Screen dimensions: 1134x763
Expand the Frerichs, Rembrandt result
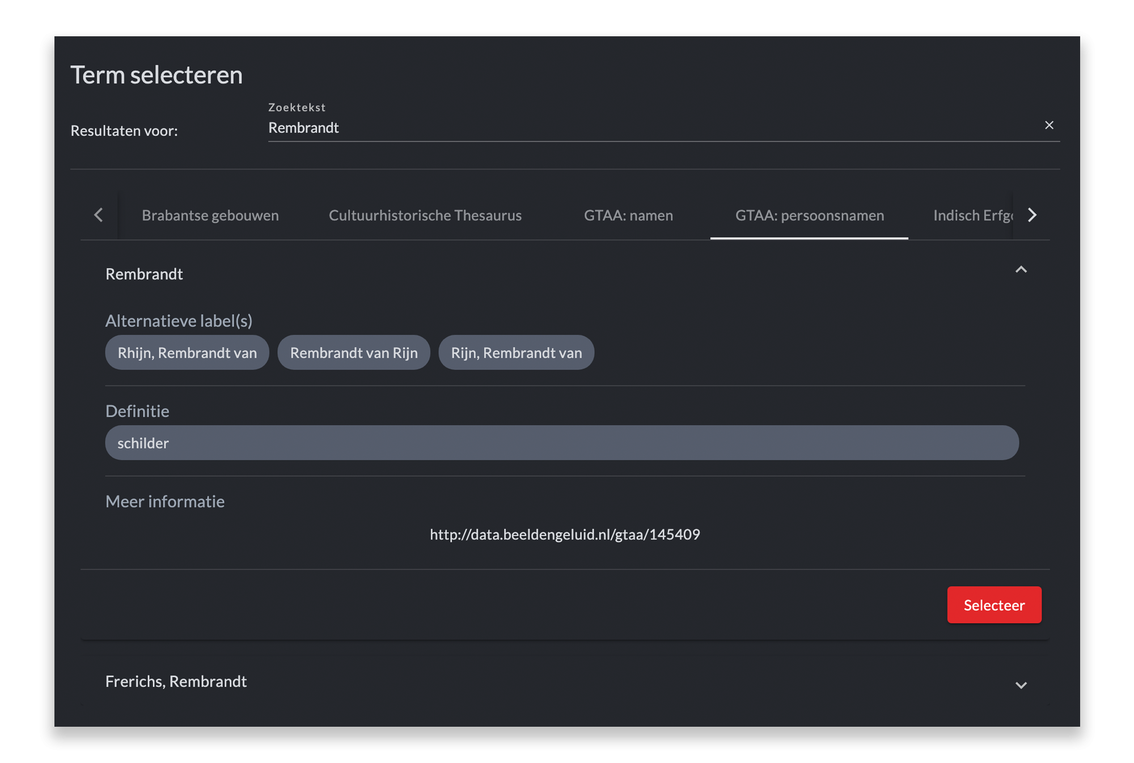[x=1021, y=685]
